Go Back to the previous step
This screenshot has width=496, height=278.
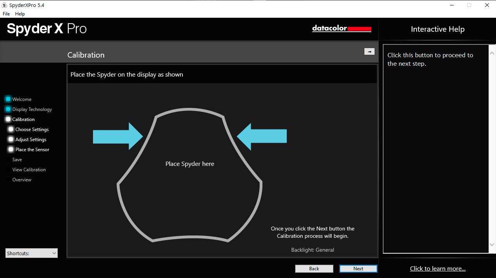[x=314, y=269]
